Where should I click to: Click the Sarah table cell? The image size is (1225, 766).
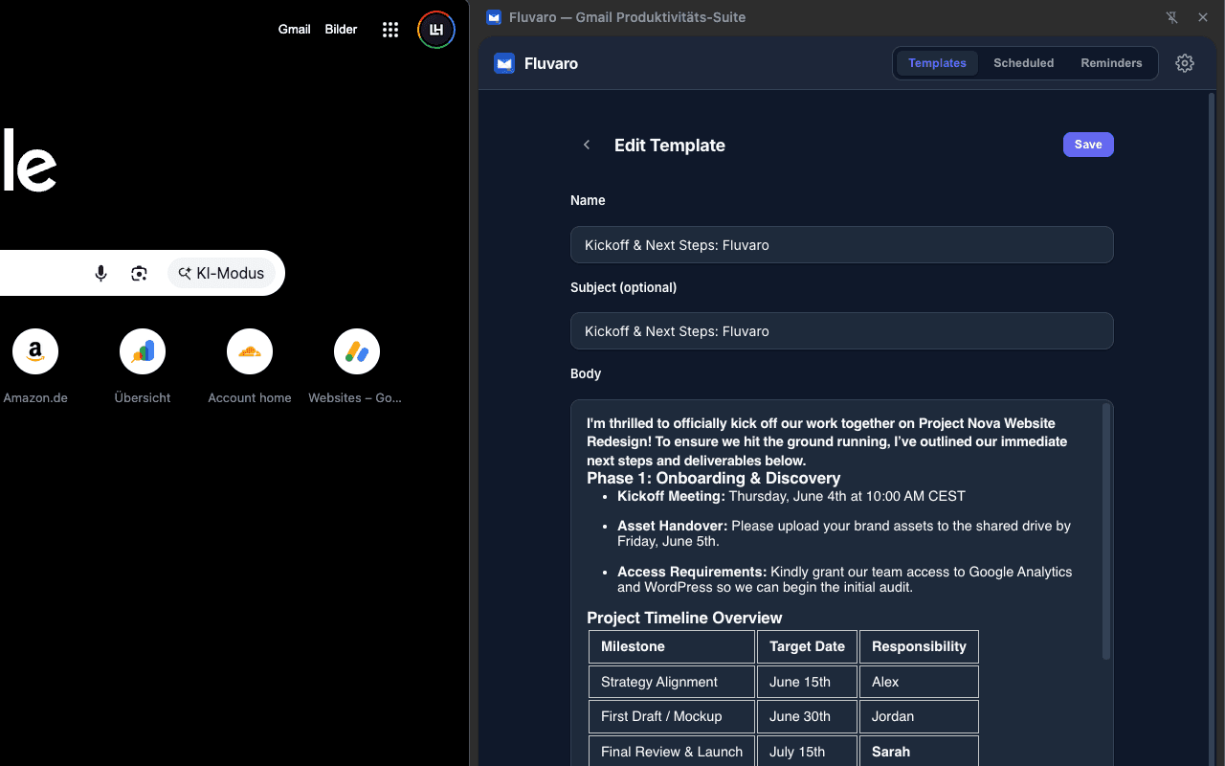pyautogui.click(x=919, y=752)
